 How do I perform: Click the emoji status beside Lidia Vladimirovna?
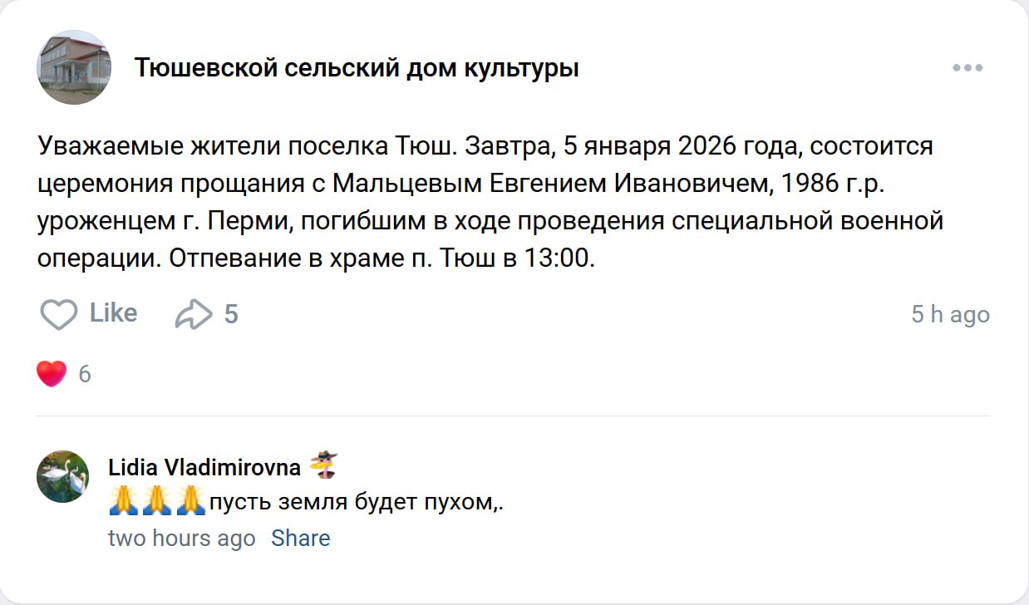(x=323, y=466)
